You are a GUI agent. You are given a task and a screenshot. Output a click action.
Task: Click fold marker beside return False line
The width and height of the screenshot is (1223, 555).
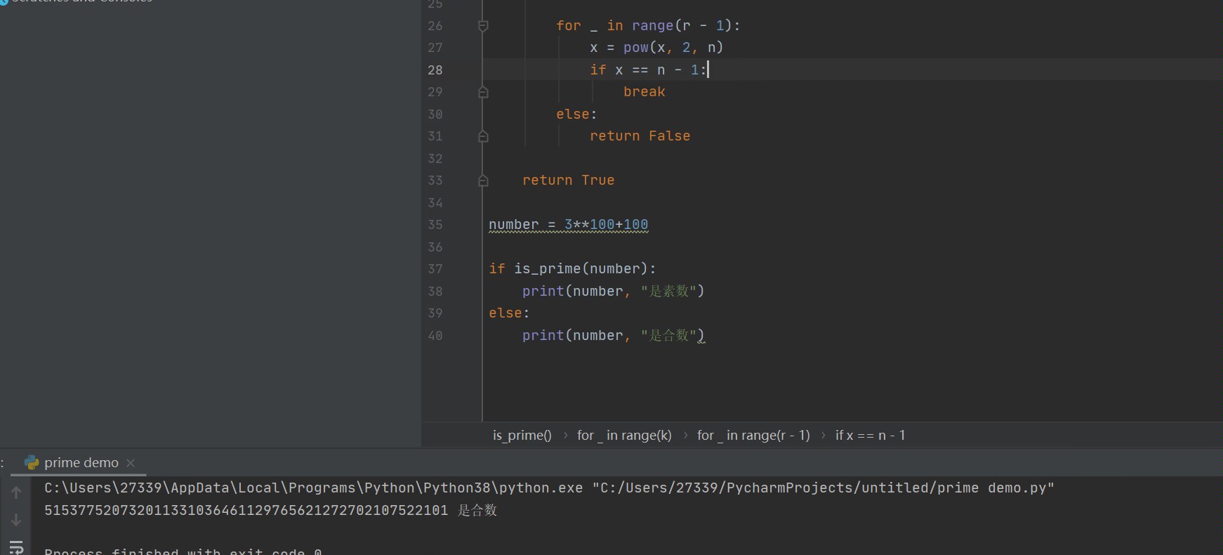pyautogui.click(x=483, y=136)
